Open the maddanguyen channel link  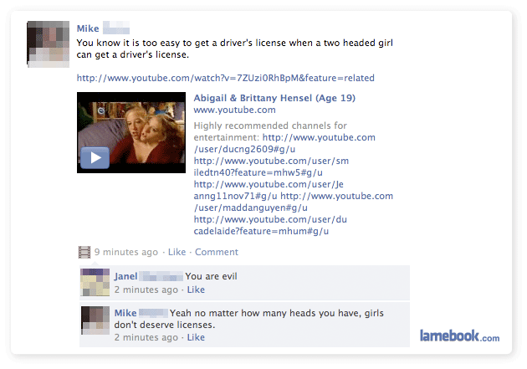coord(294,202)
